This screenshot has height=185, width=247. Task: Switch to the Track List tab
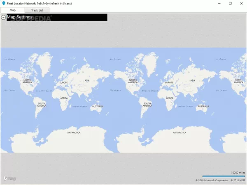tap(37, 10)
